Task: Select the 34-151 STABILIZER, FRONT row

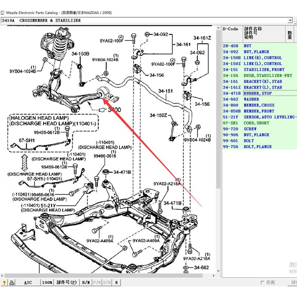Action: 257,70
